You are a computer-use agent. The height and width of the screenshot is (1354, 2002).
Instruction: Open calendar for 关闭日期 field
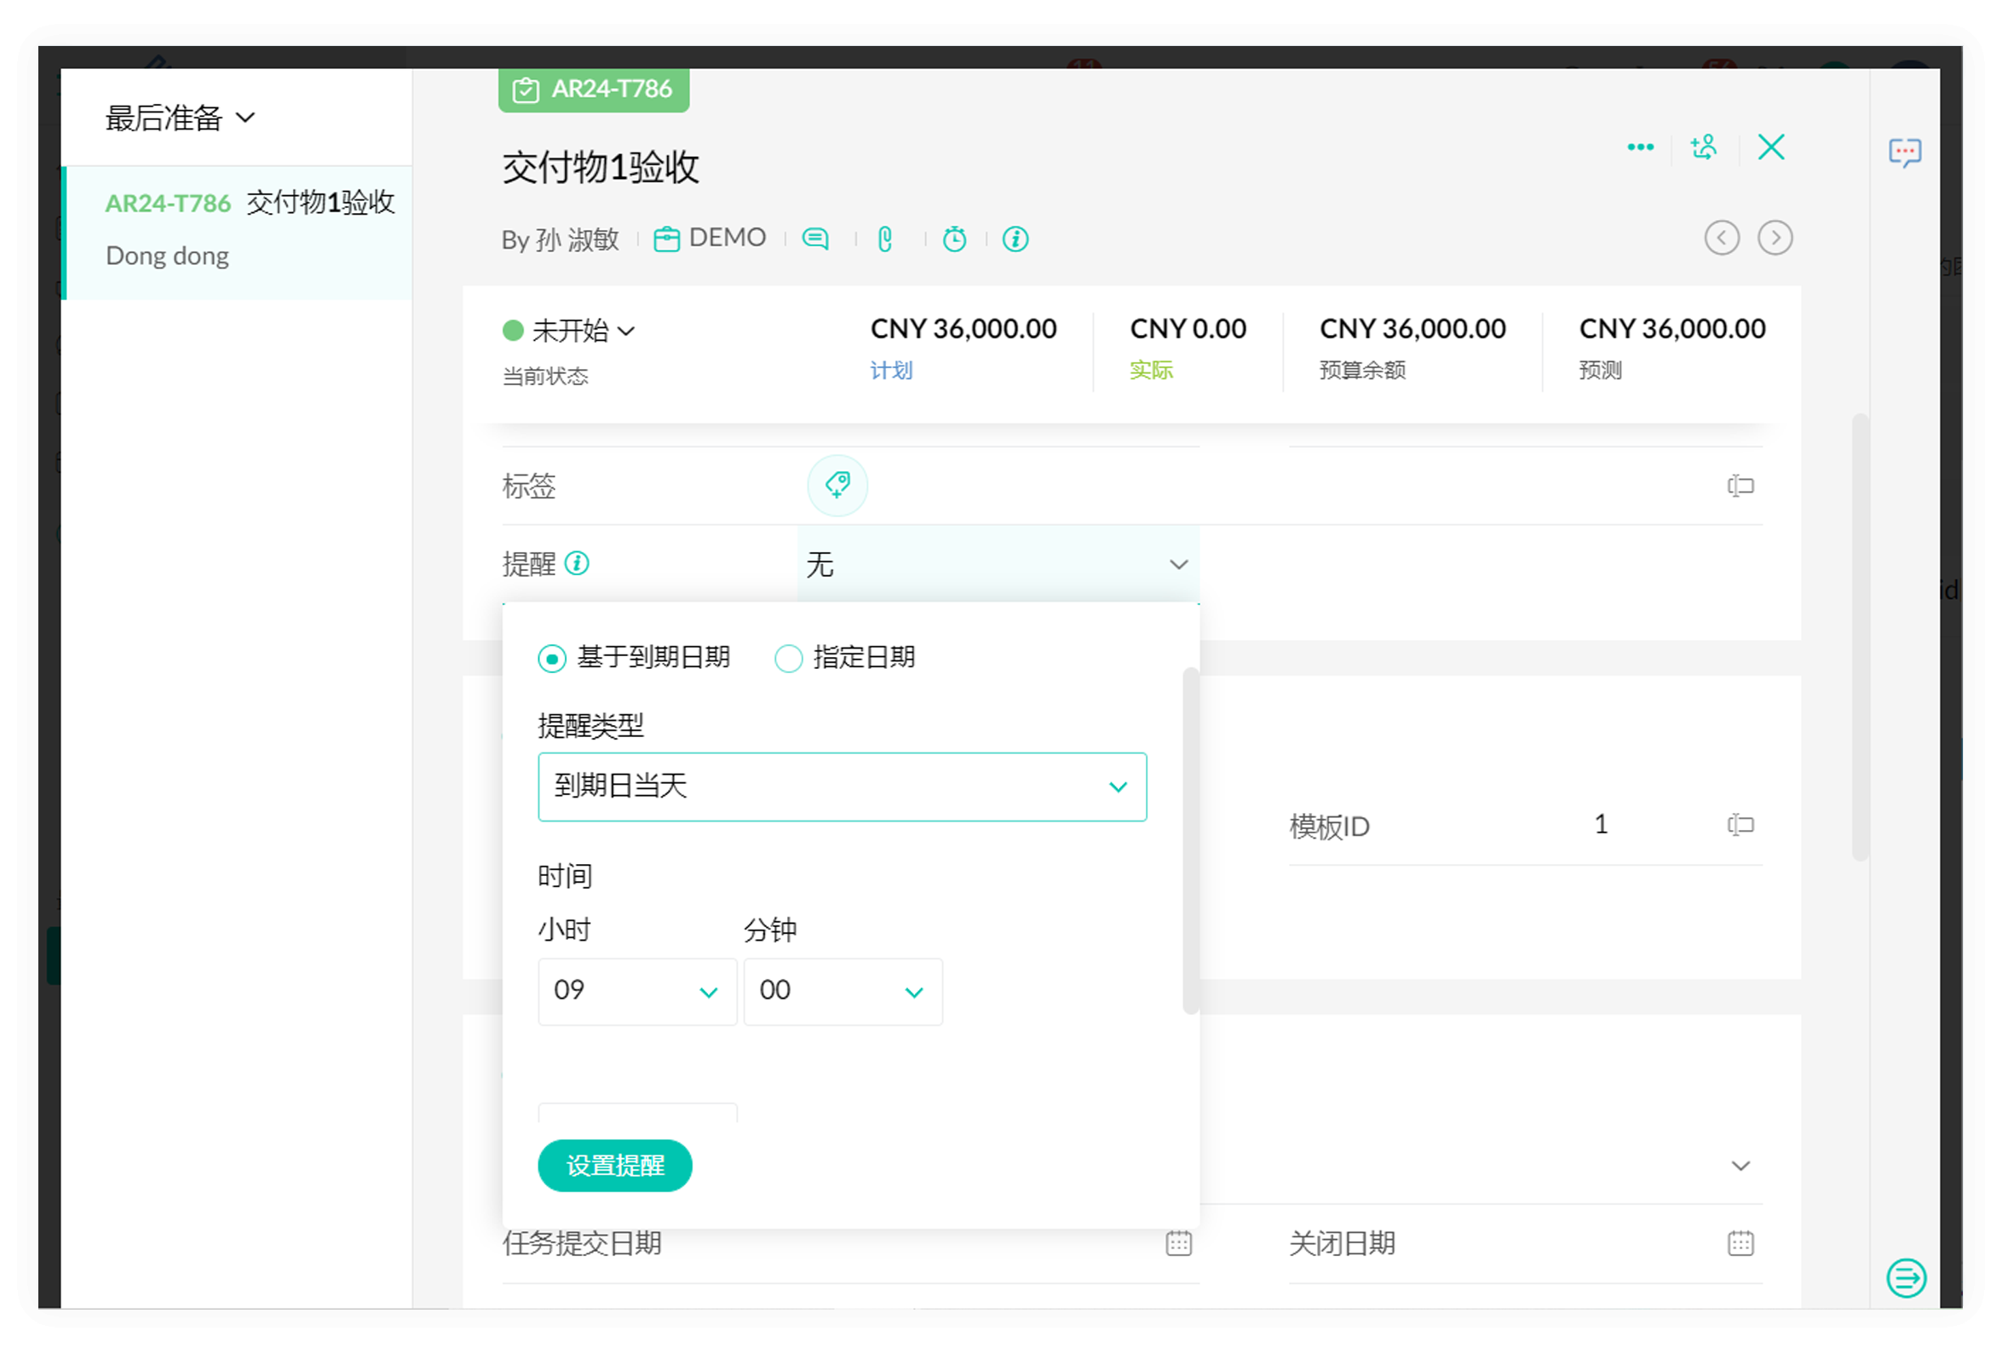pyautogui.click(x=1740, y=1243)
